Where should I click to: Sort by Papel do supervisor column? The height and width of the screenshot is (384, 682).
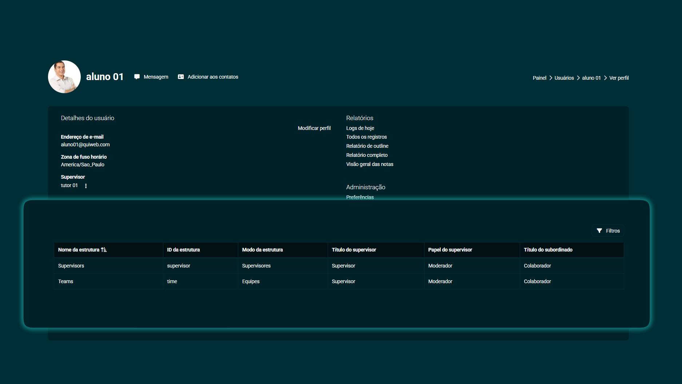point(450,250)
